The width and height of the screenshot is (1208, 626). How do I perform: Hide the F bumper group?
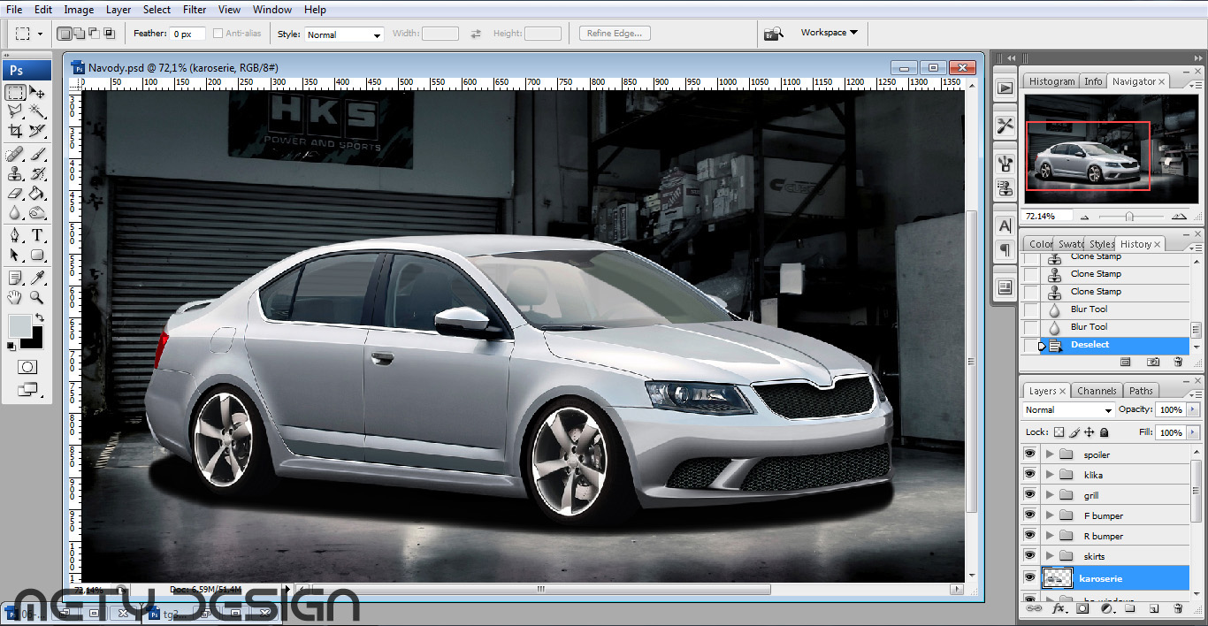(1029, 515)
